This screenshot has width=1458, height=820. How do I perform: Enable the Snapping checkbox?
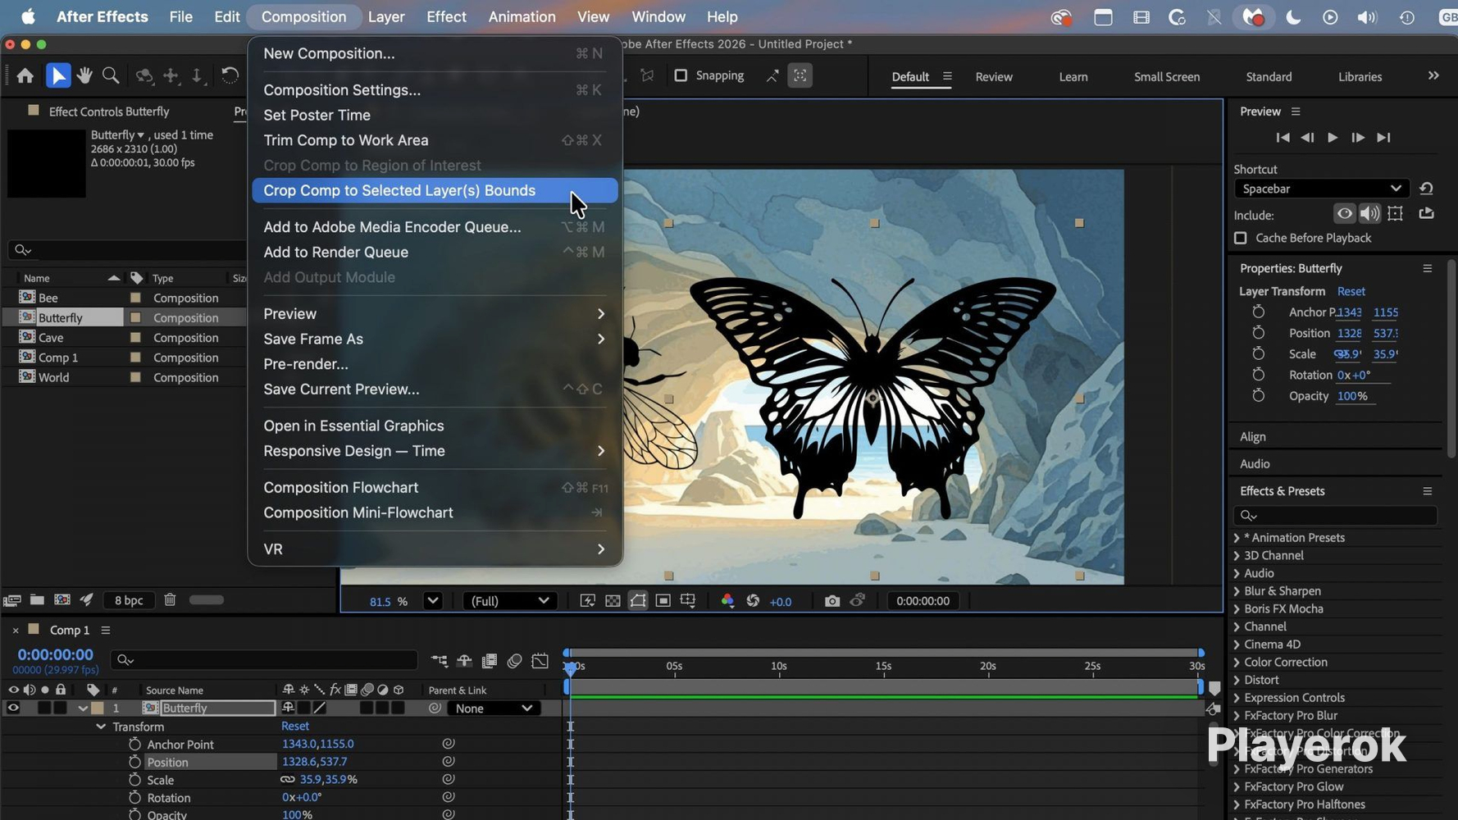pos(681,75)
